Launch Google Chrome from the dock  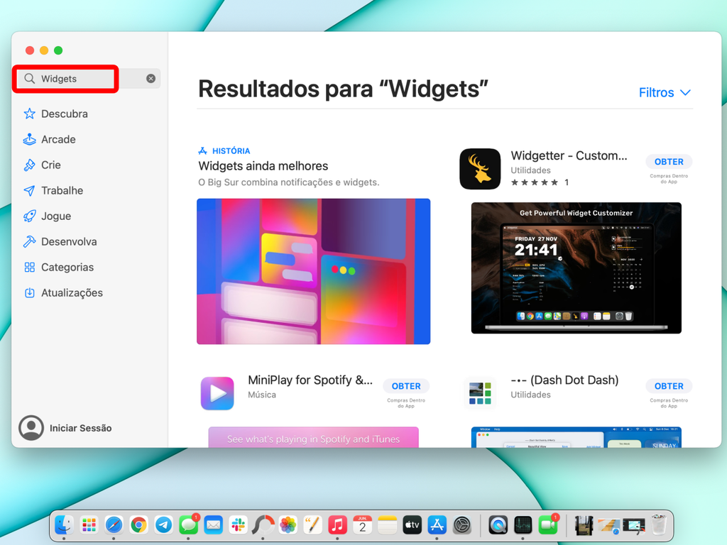coord(138,525)
